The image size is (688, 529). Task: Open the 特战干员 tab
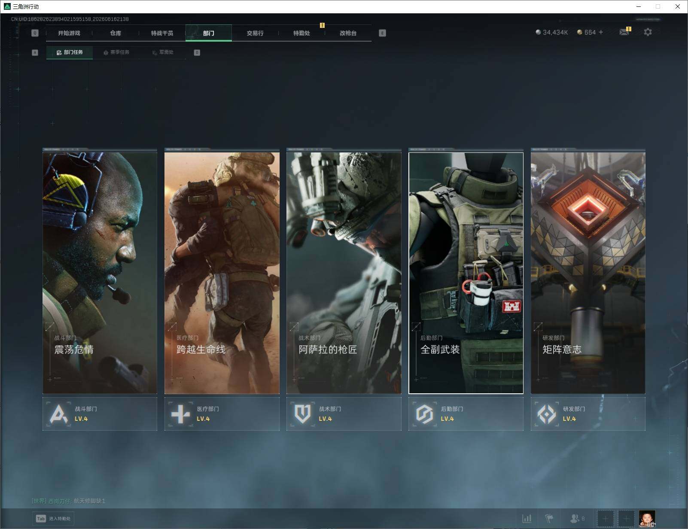tap(162, 33)
